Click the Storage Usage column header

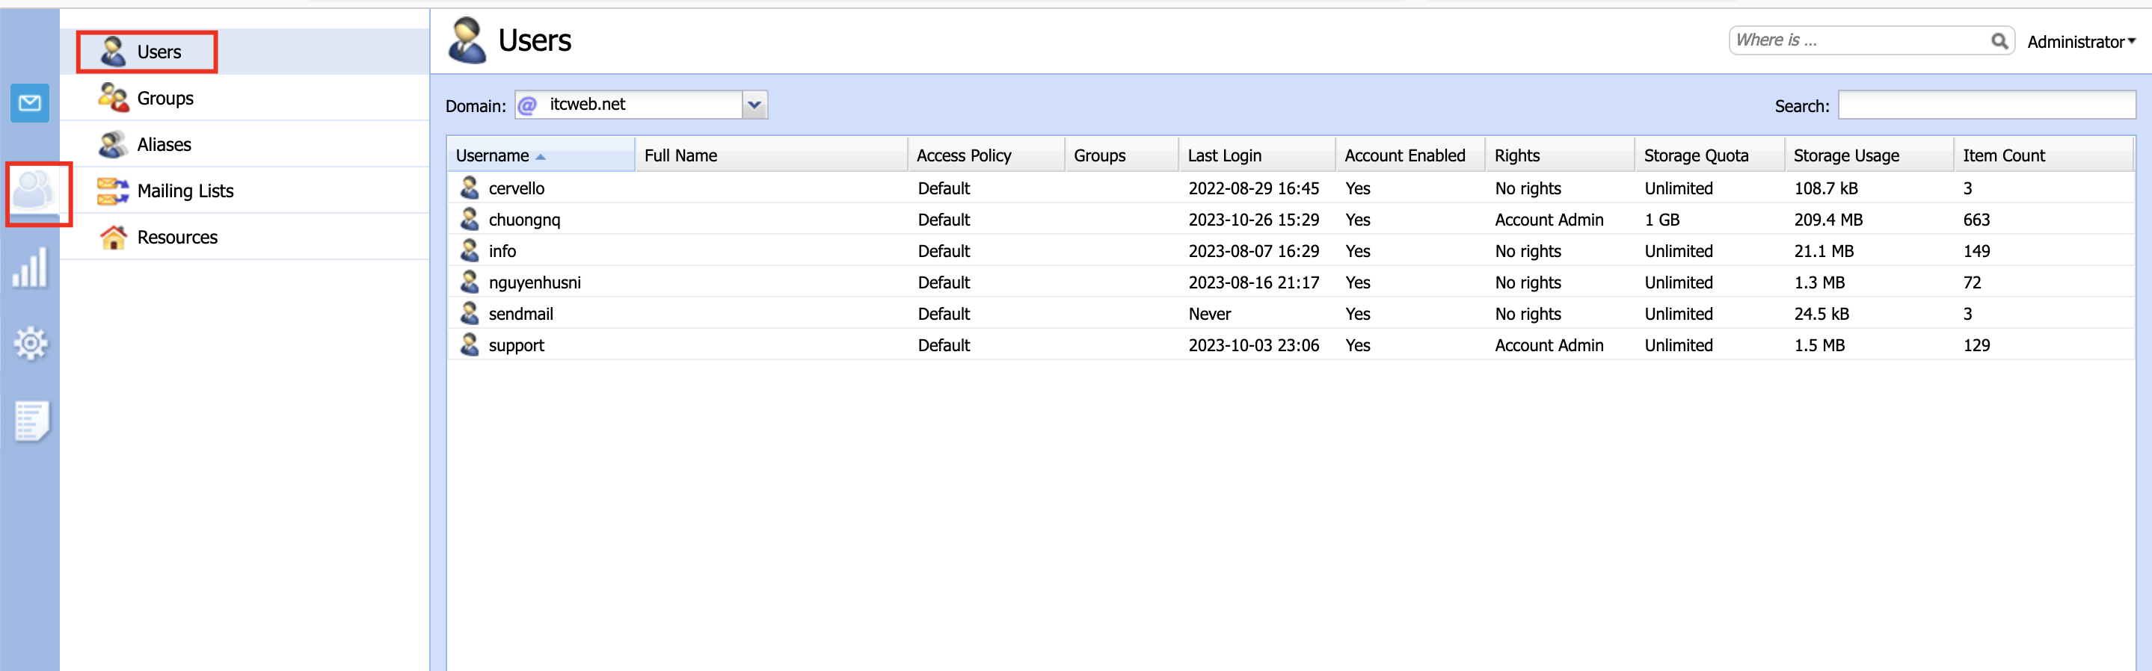click(1846, 156)
